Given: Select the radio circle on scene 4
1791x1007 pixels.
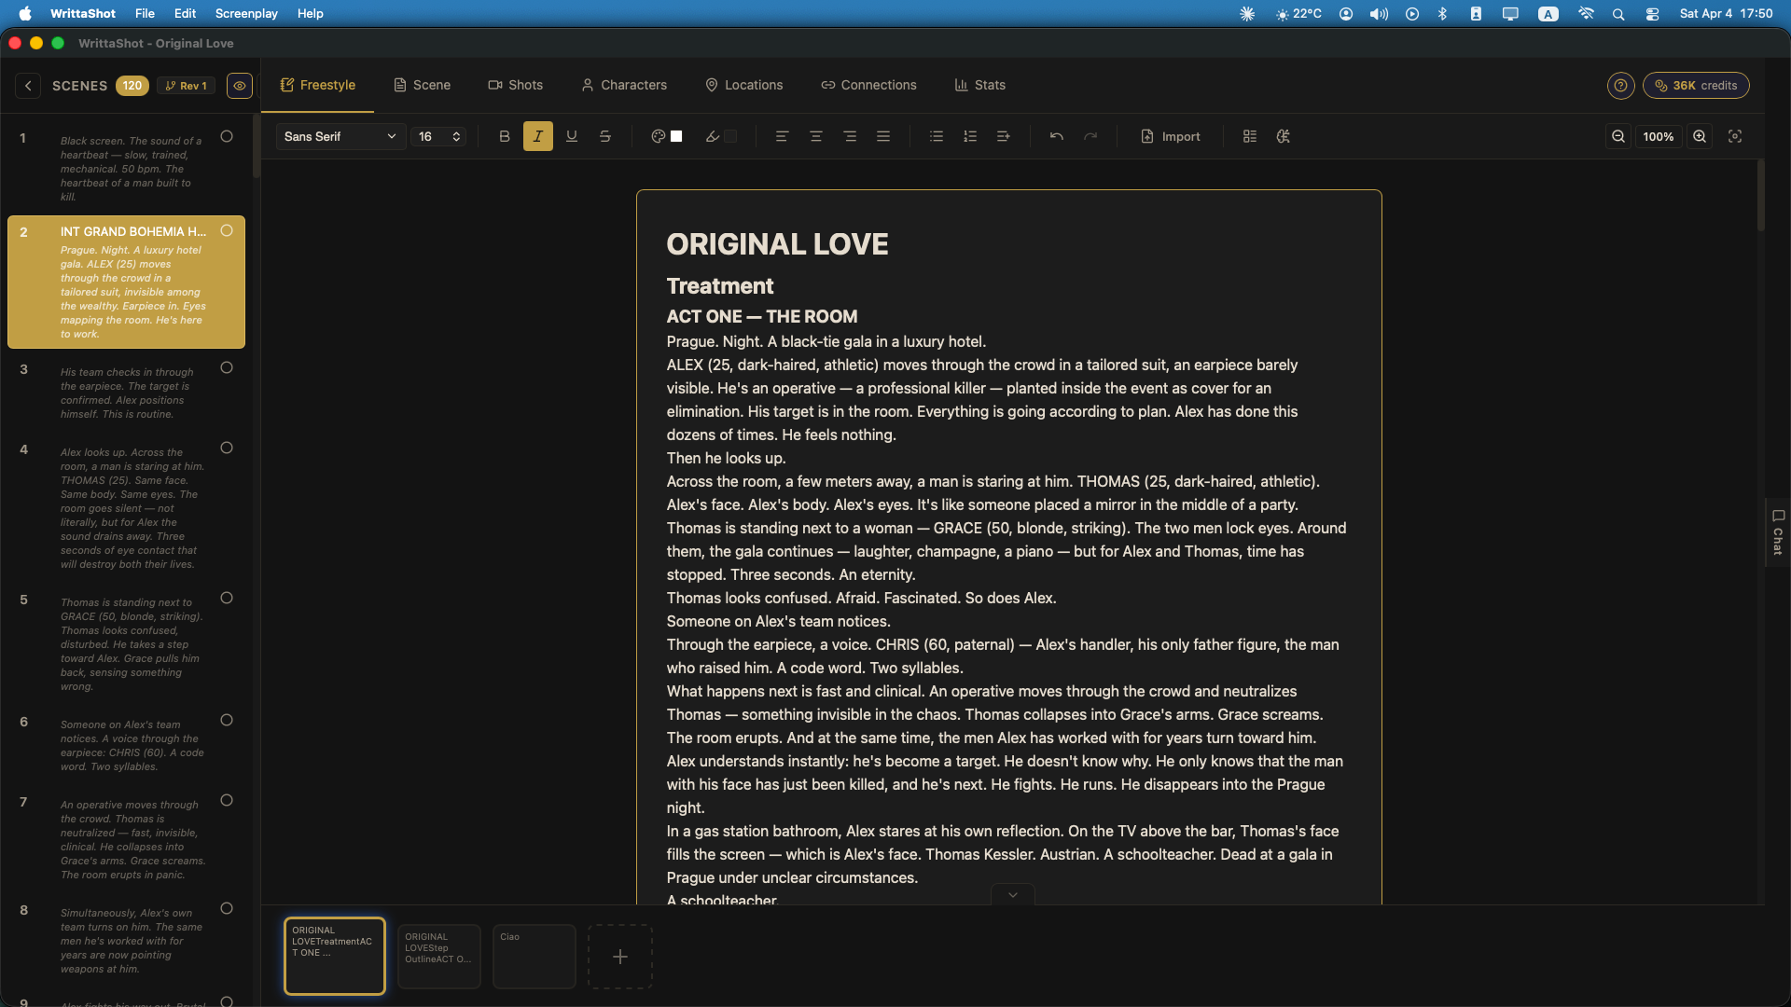Looking at the screenshot, I should pyautogui.click(x=227, y=448).
